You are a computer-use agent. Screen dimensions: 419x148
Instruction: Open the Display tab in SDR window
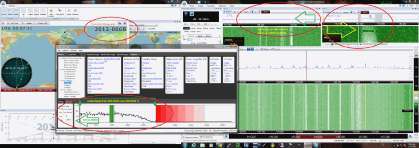click(x=200, y=5)
